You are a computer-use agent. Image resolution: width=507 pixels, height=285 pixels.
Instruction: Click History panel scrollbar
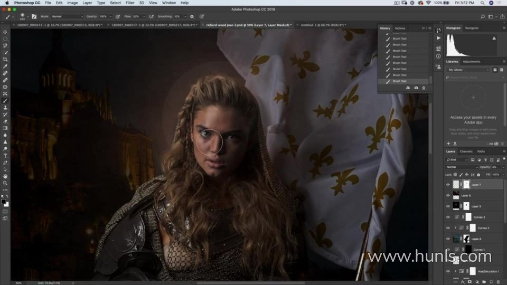pos(431,80)
